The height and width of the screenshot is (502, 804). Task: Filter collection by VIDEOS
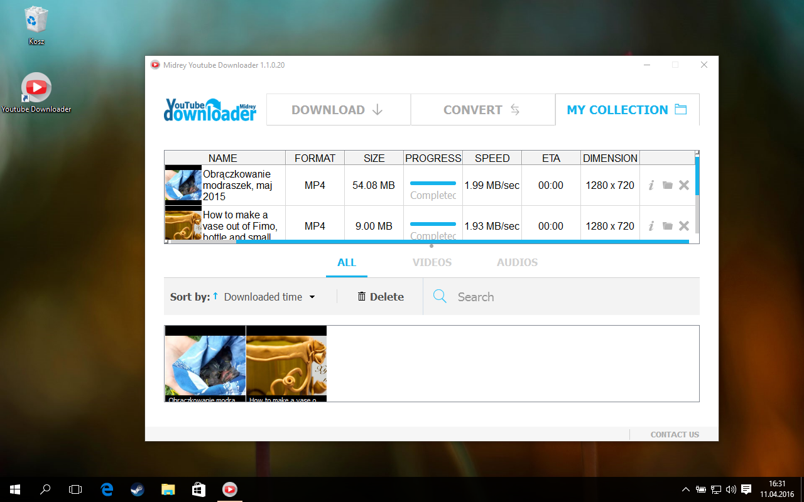coord(432,262)
